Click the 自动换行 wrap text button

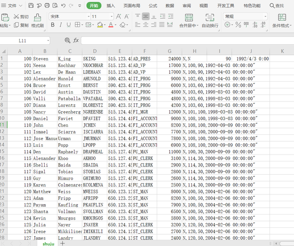(x=210, y=21)
